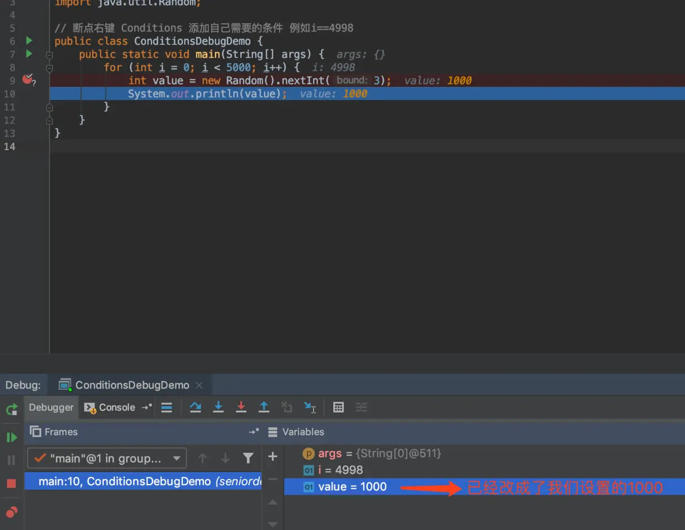Click the previous frame up arrow
This screenshot has width=685, height=530.
click(x=203, y=458)
